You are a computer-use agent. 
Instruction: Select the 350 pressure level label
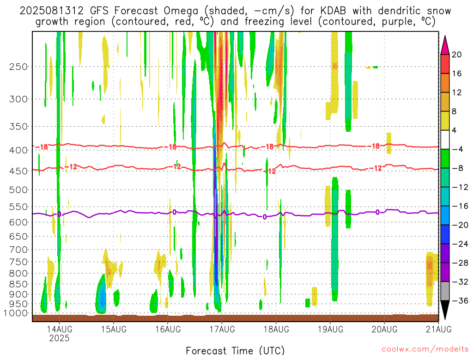[x=18, y=127]
